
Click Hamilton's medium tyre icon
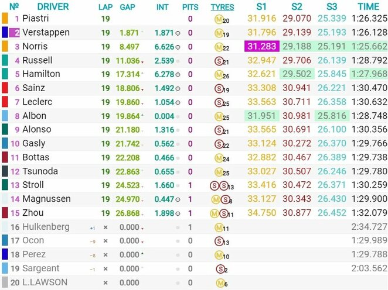pos(218,74)
